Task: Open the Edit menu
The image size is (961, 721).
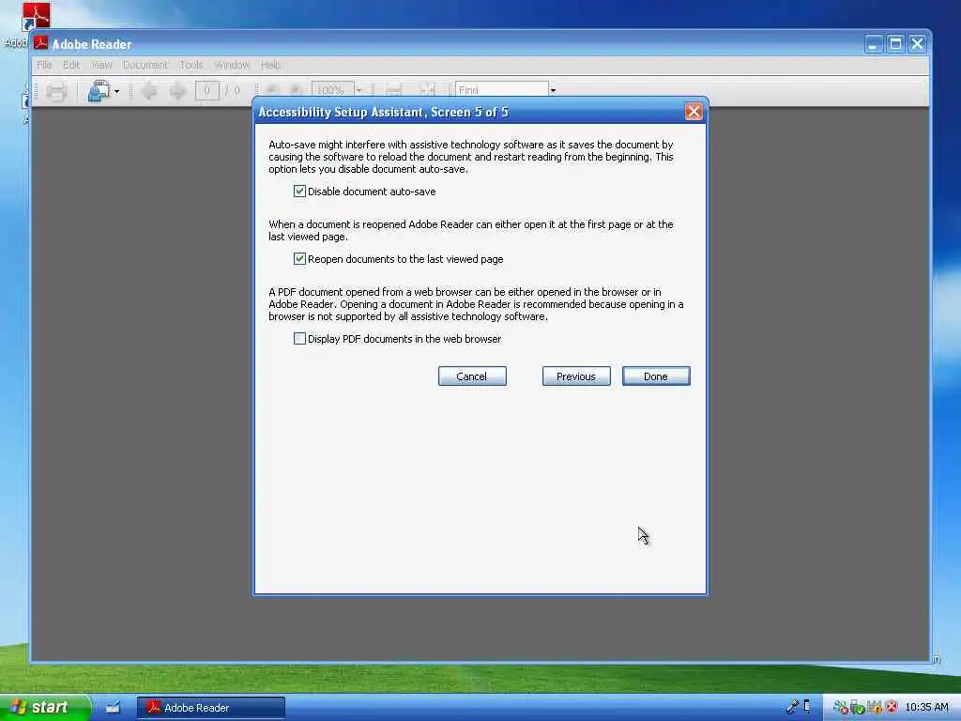Action: (x=71, y=65)
